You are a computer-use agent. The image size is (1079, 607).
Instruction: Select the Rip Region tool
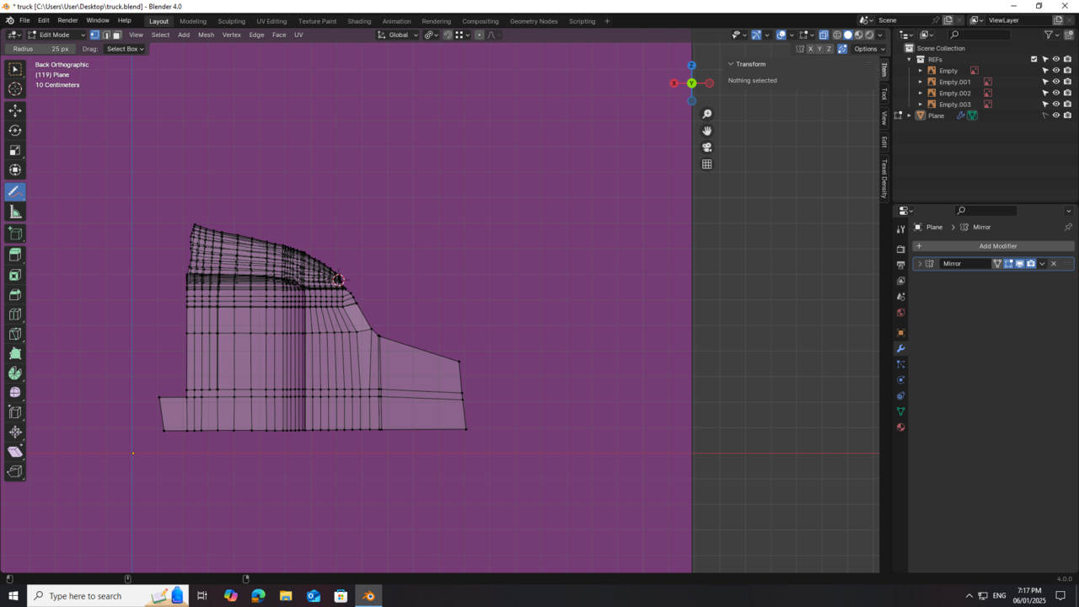click(15, 471)
